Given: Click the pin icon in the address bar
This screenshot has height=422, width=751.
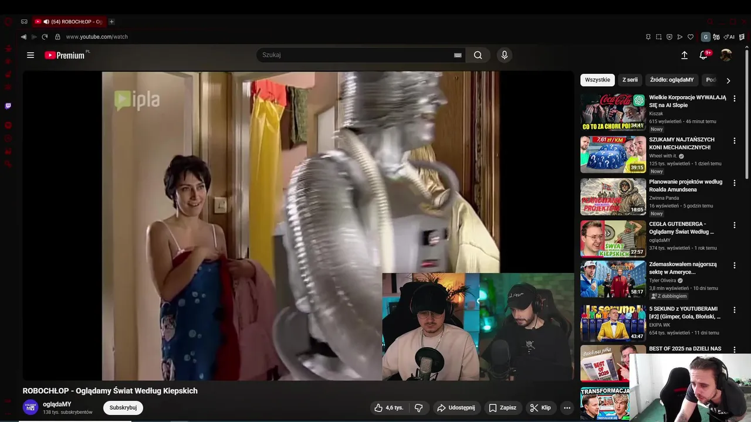Looking at the screenshot, I should pos(648,37).
